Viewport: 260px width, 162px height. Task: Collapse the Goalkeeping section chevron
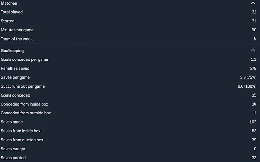[253, 50]
